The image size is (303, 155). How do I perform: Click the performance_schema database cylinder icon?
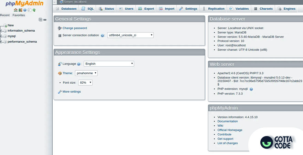point(5,42)
